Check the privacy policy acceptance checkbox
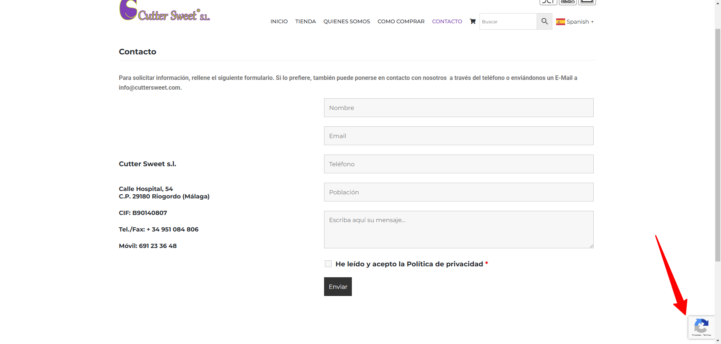Viewport: 721px width, 344px height. coord(328,264)
